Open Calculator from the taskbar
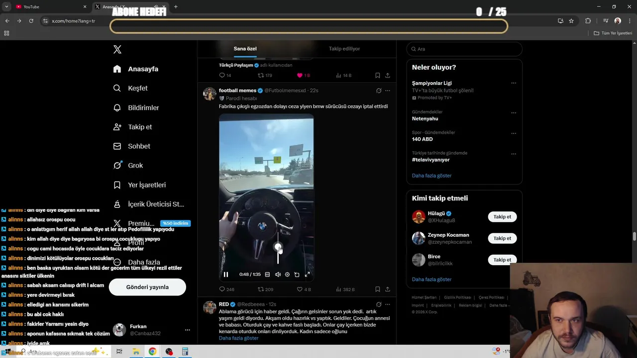Viewport: 637px width, 358px height. coord(185,352)
